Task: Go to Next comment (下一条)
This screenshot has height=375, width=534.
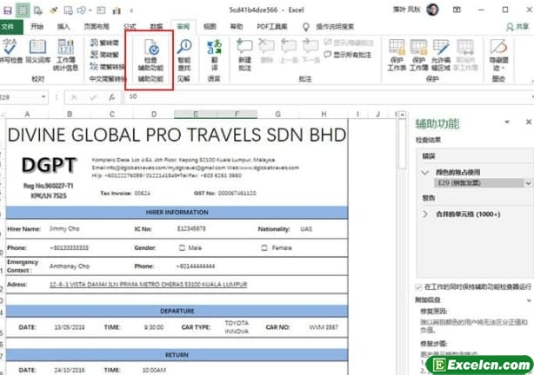Action: coord(310,51)
